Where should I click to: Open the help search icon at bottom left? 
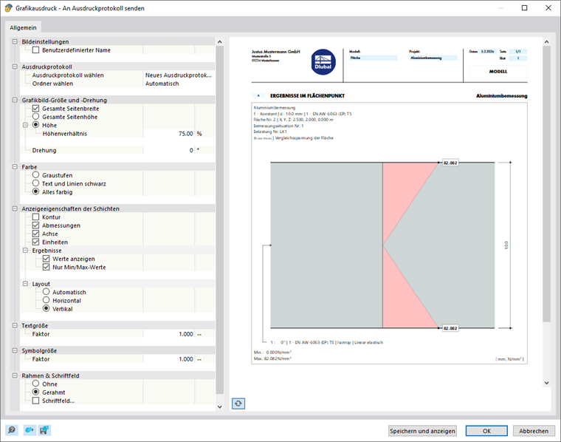pyautogui.click(x=12, y=430)
